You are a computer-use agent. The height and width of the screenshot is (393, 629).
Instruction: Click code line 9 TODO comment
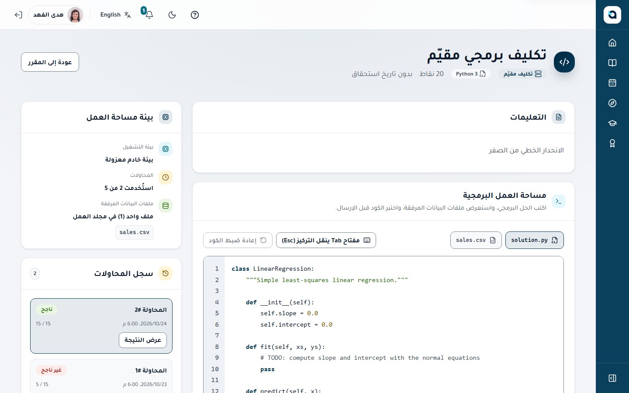tap(370, 358)
